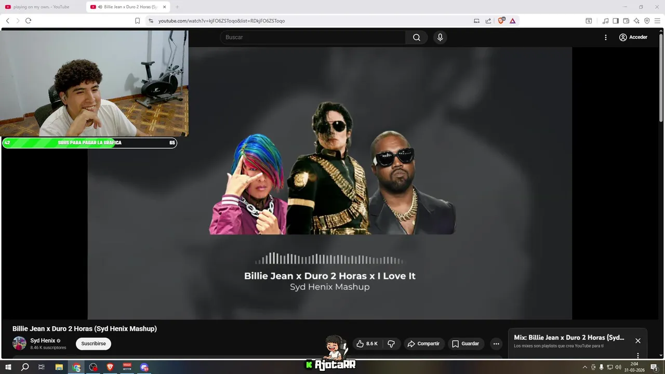Click video title Billie Jean x Duro 2 Horas
This screenshot has height=374, width=665.
click(85, 329)
